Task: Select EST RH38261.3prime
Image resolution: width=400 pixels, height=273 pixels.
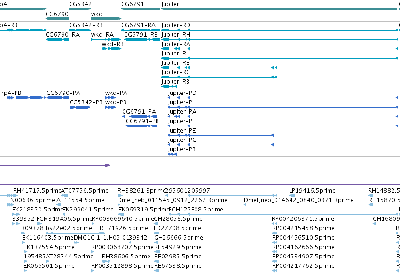Action: coord(141,191)
